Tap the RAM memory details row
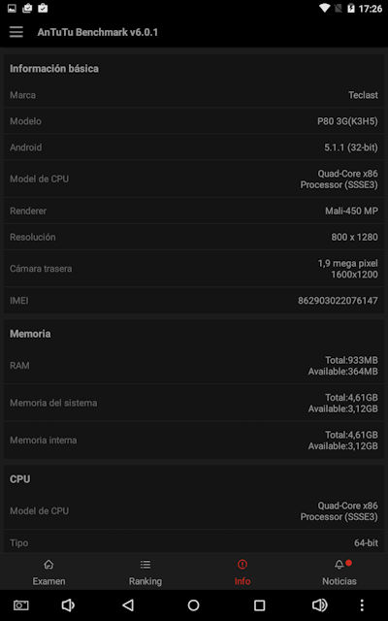Viewport: 388px width, 621px height. [194, 366]
